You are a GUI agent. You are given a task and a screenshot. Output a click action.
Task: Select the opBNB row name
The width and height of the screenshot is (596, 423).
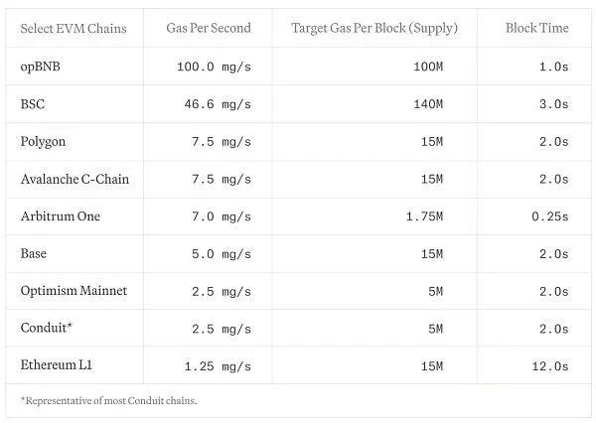41,67
